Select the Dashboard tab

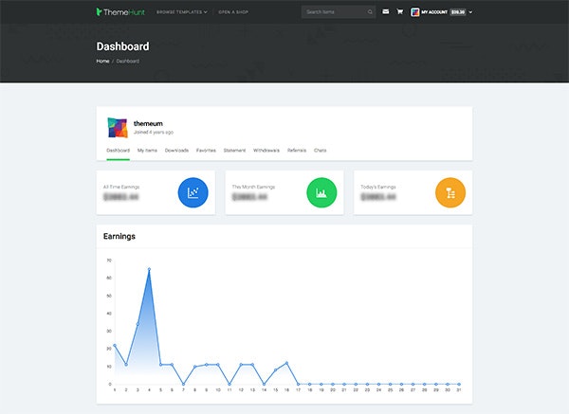(x=118, y=150)
